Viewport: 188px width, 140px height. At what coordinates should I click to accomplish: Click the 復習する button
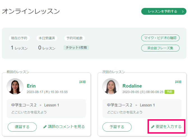pyautogui.click(x=22, y=127)
